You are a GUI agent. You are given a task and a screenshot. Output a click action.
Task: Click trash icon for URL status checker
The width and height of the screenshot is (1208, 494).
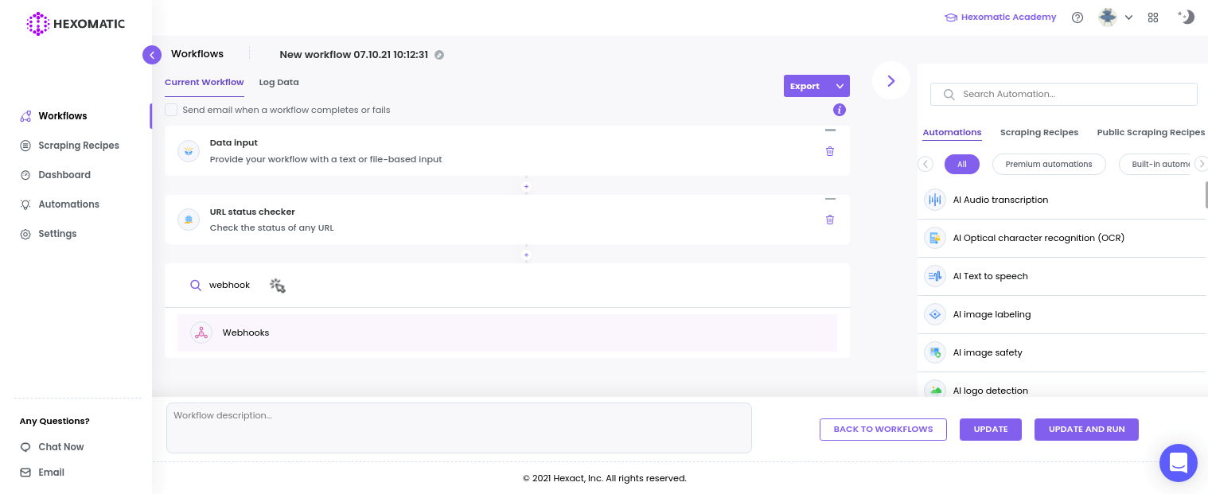tap(830, 220)
